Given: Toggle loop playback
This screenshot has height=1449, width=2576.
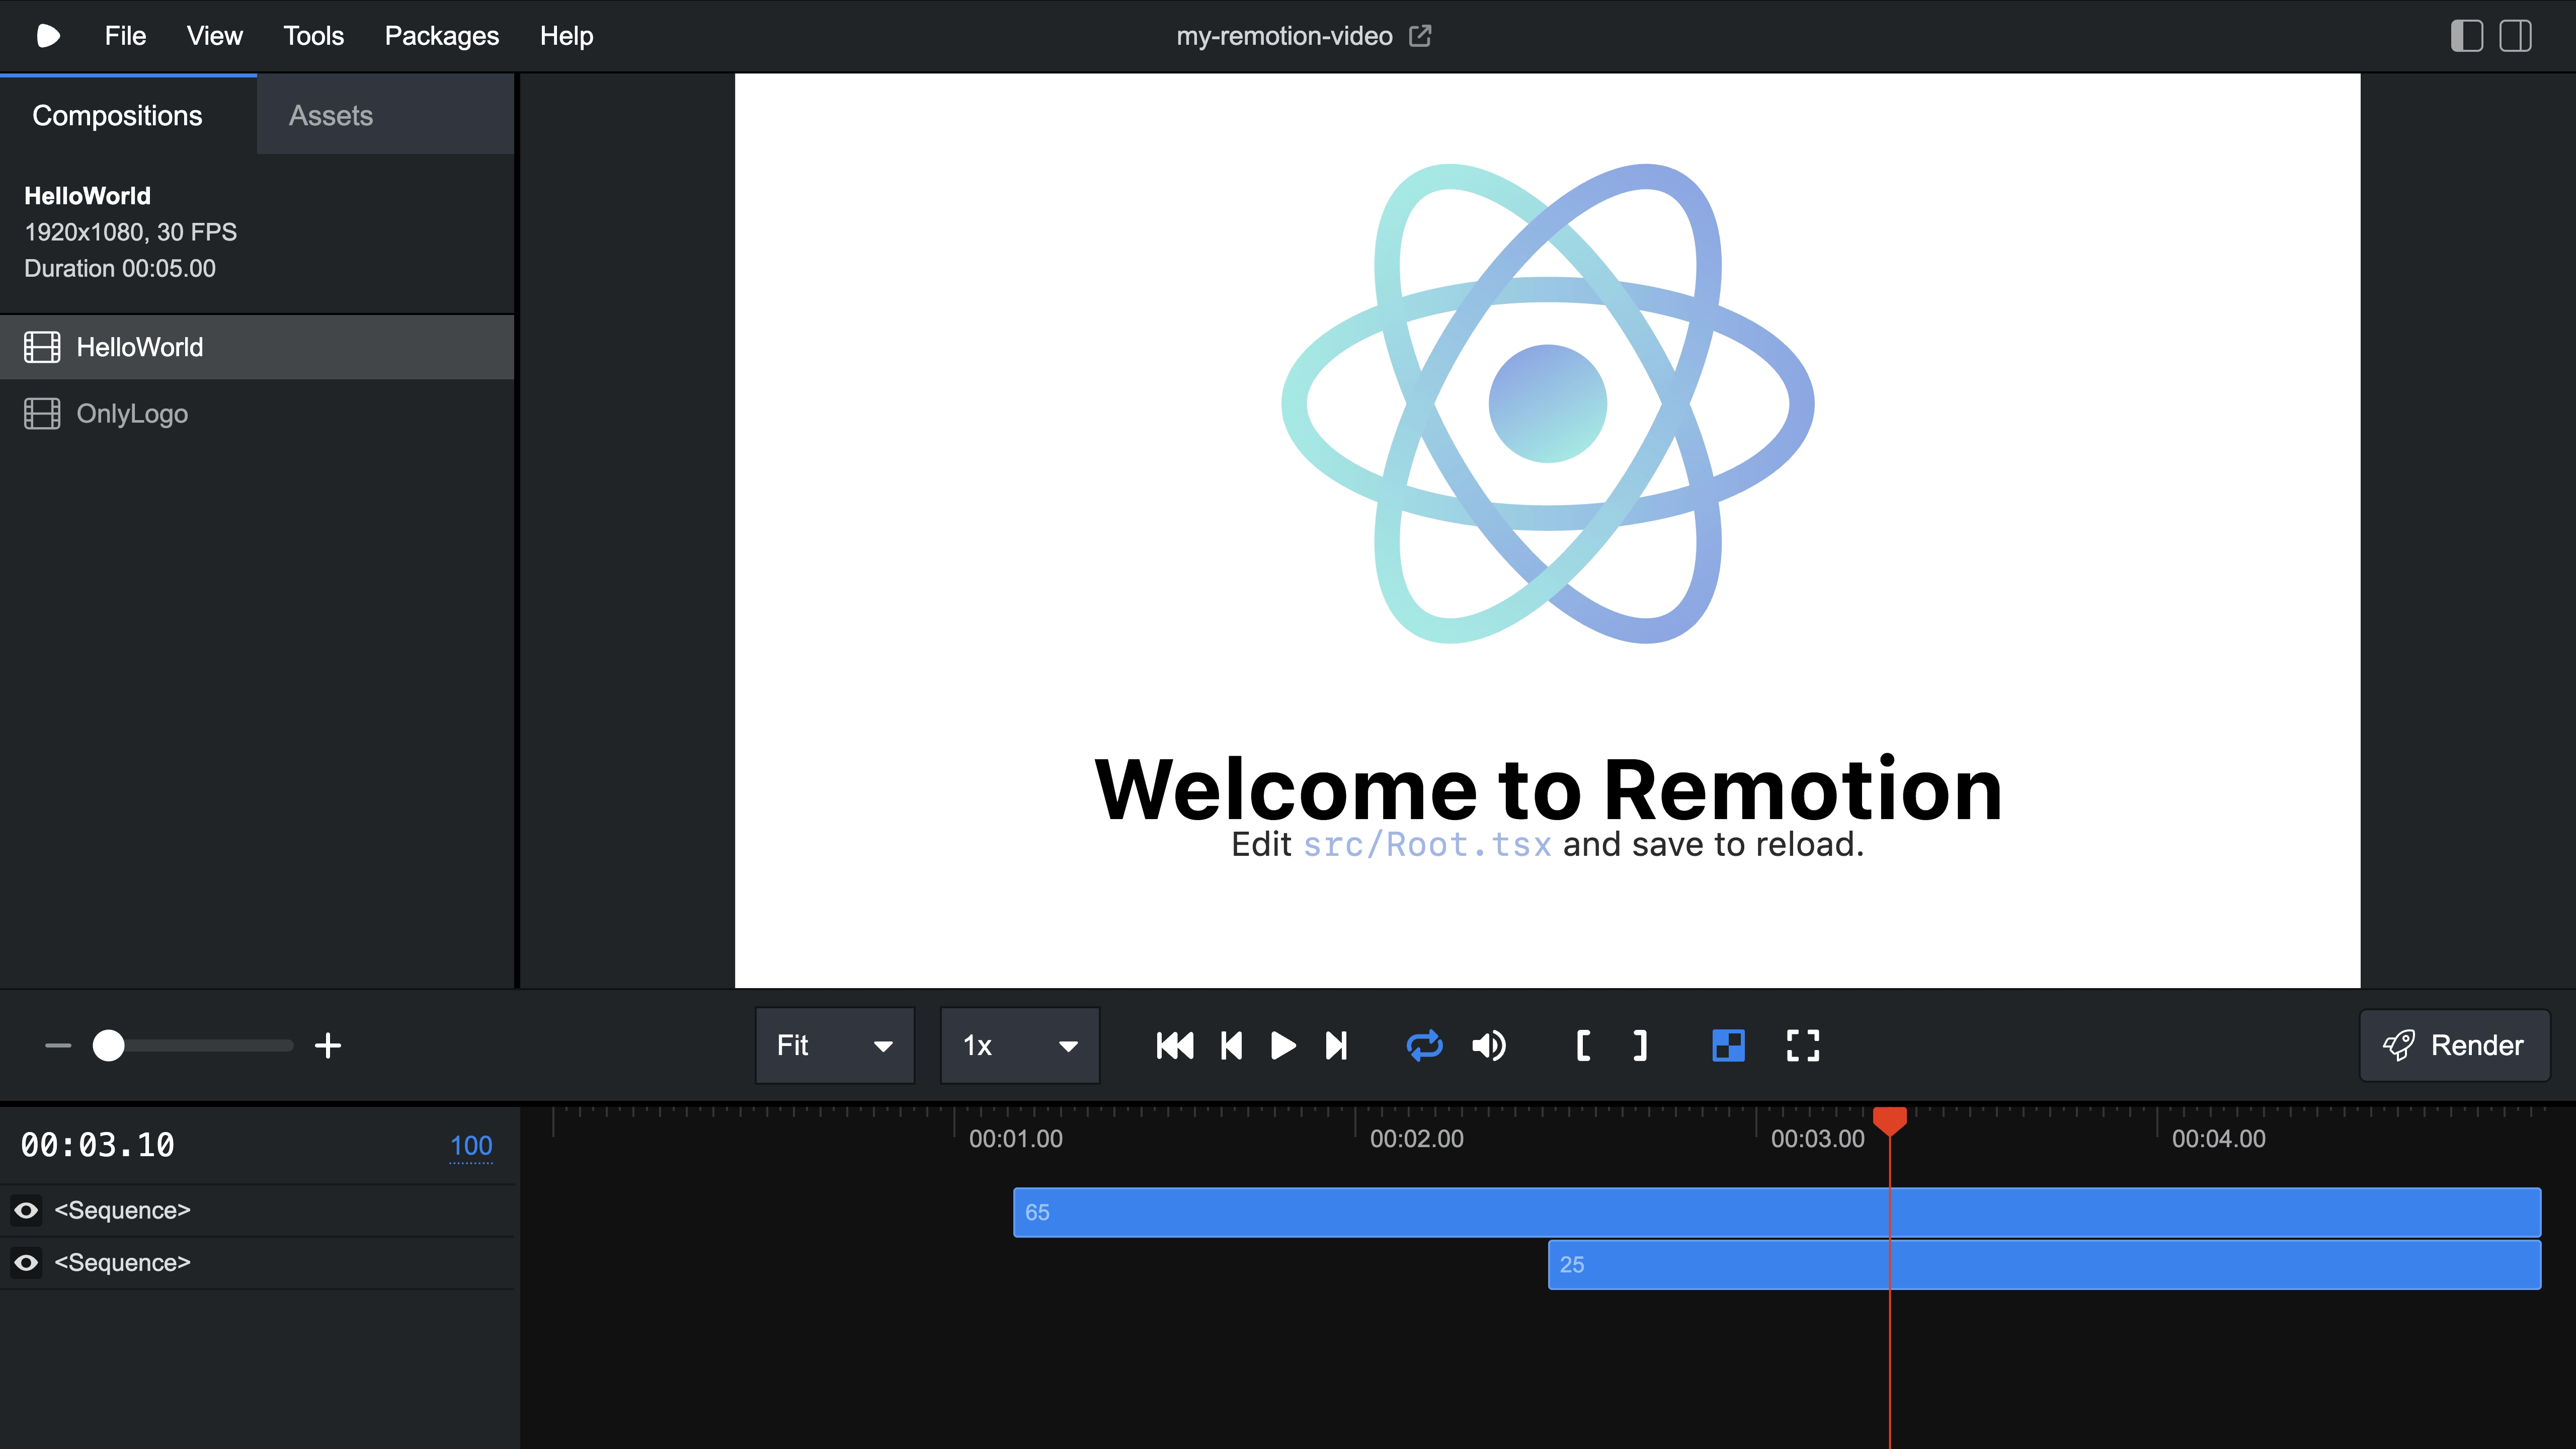Looking at the screenshot, I should pyautogui.click(x=1425, y=1046).
